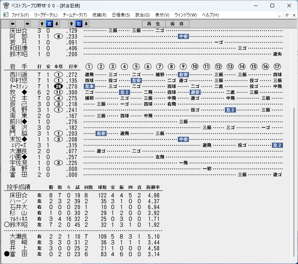
Task: Click the down arrow after 宮 button
Action: click(57, 24)
